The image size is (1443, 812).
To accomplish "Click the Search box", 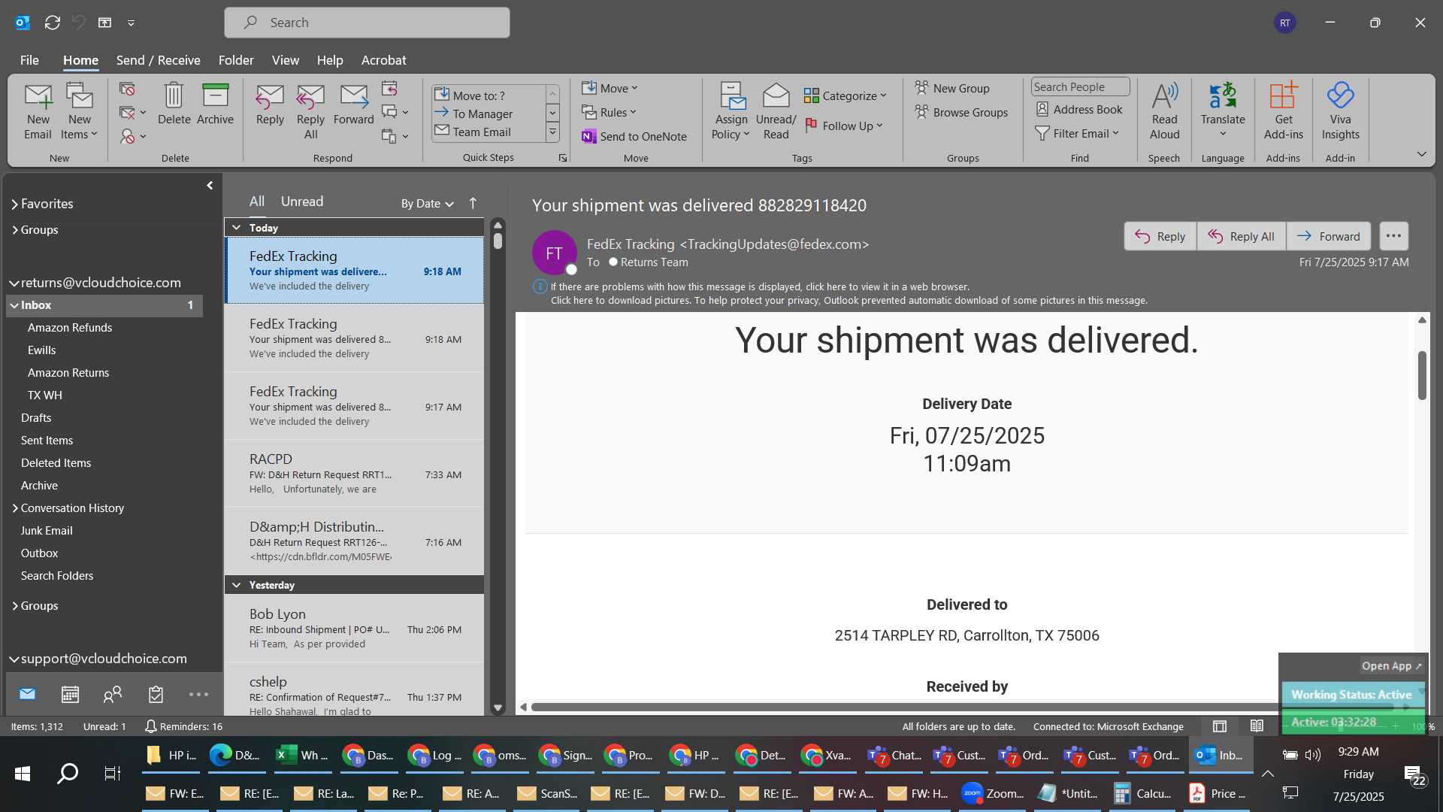I will (367, 23).
